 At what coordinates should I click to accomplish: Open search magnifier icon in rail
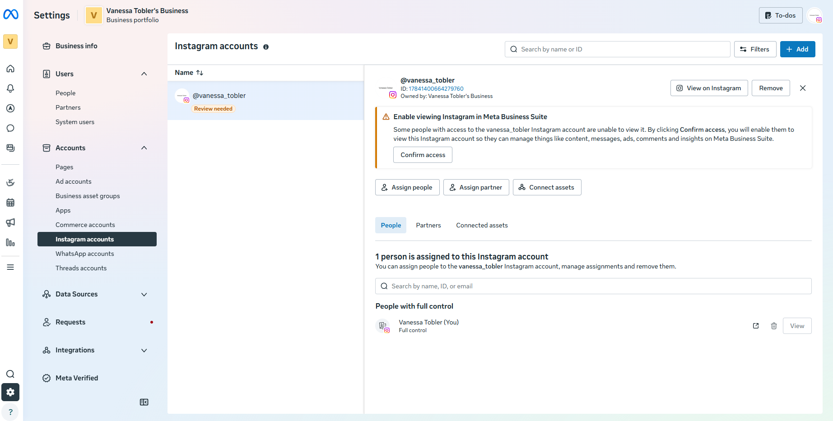click(10, 374)
